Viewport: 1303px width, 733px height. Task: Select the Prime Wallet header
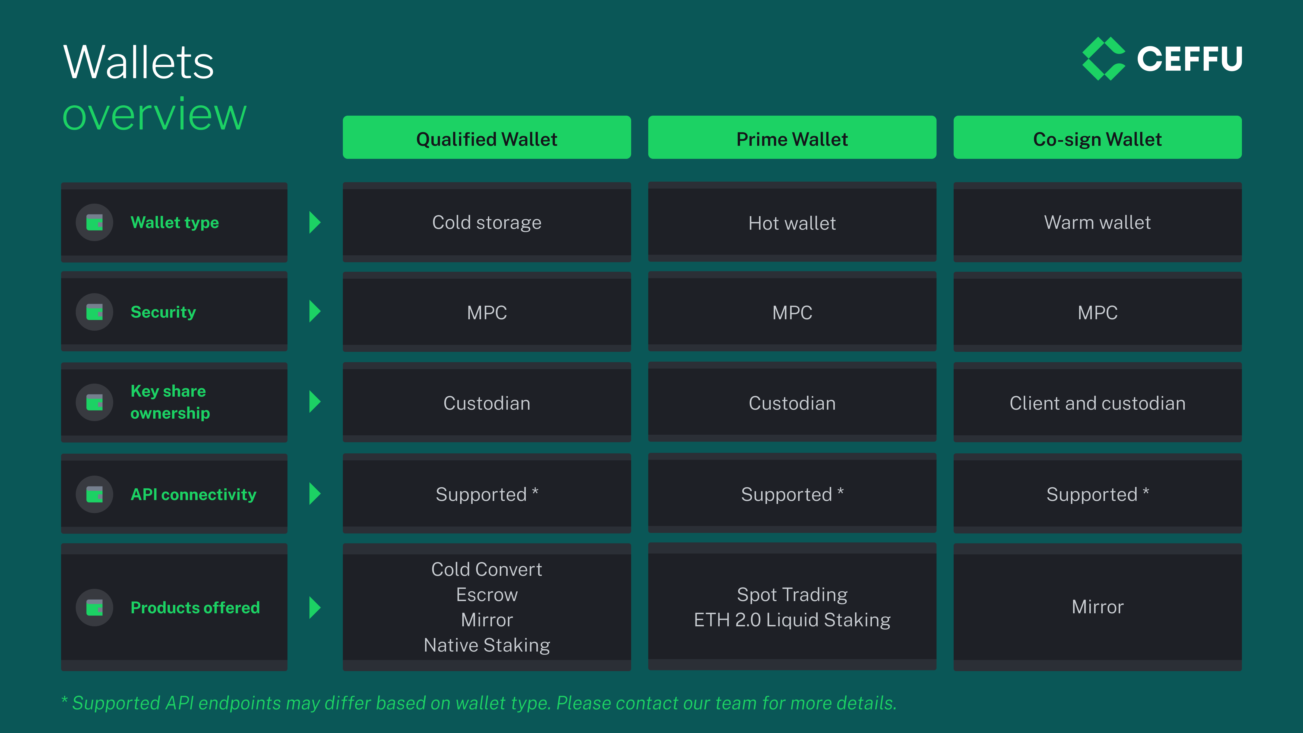coord(792,138)
